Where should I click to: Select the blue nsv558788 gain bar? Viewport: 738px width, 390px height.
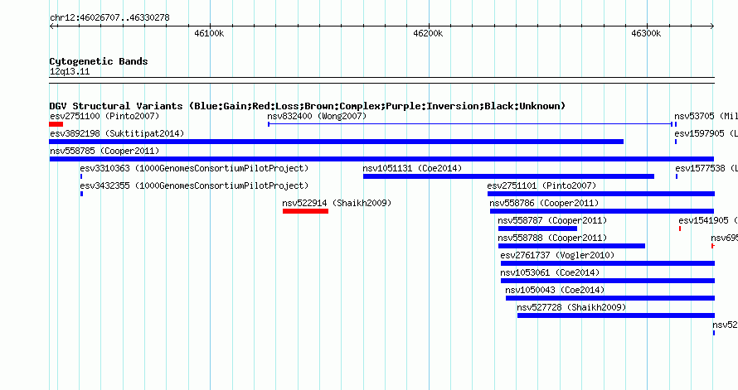click(x=571, y=246)
